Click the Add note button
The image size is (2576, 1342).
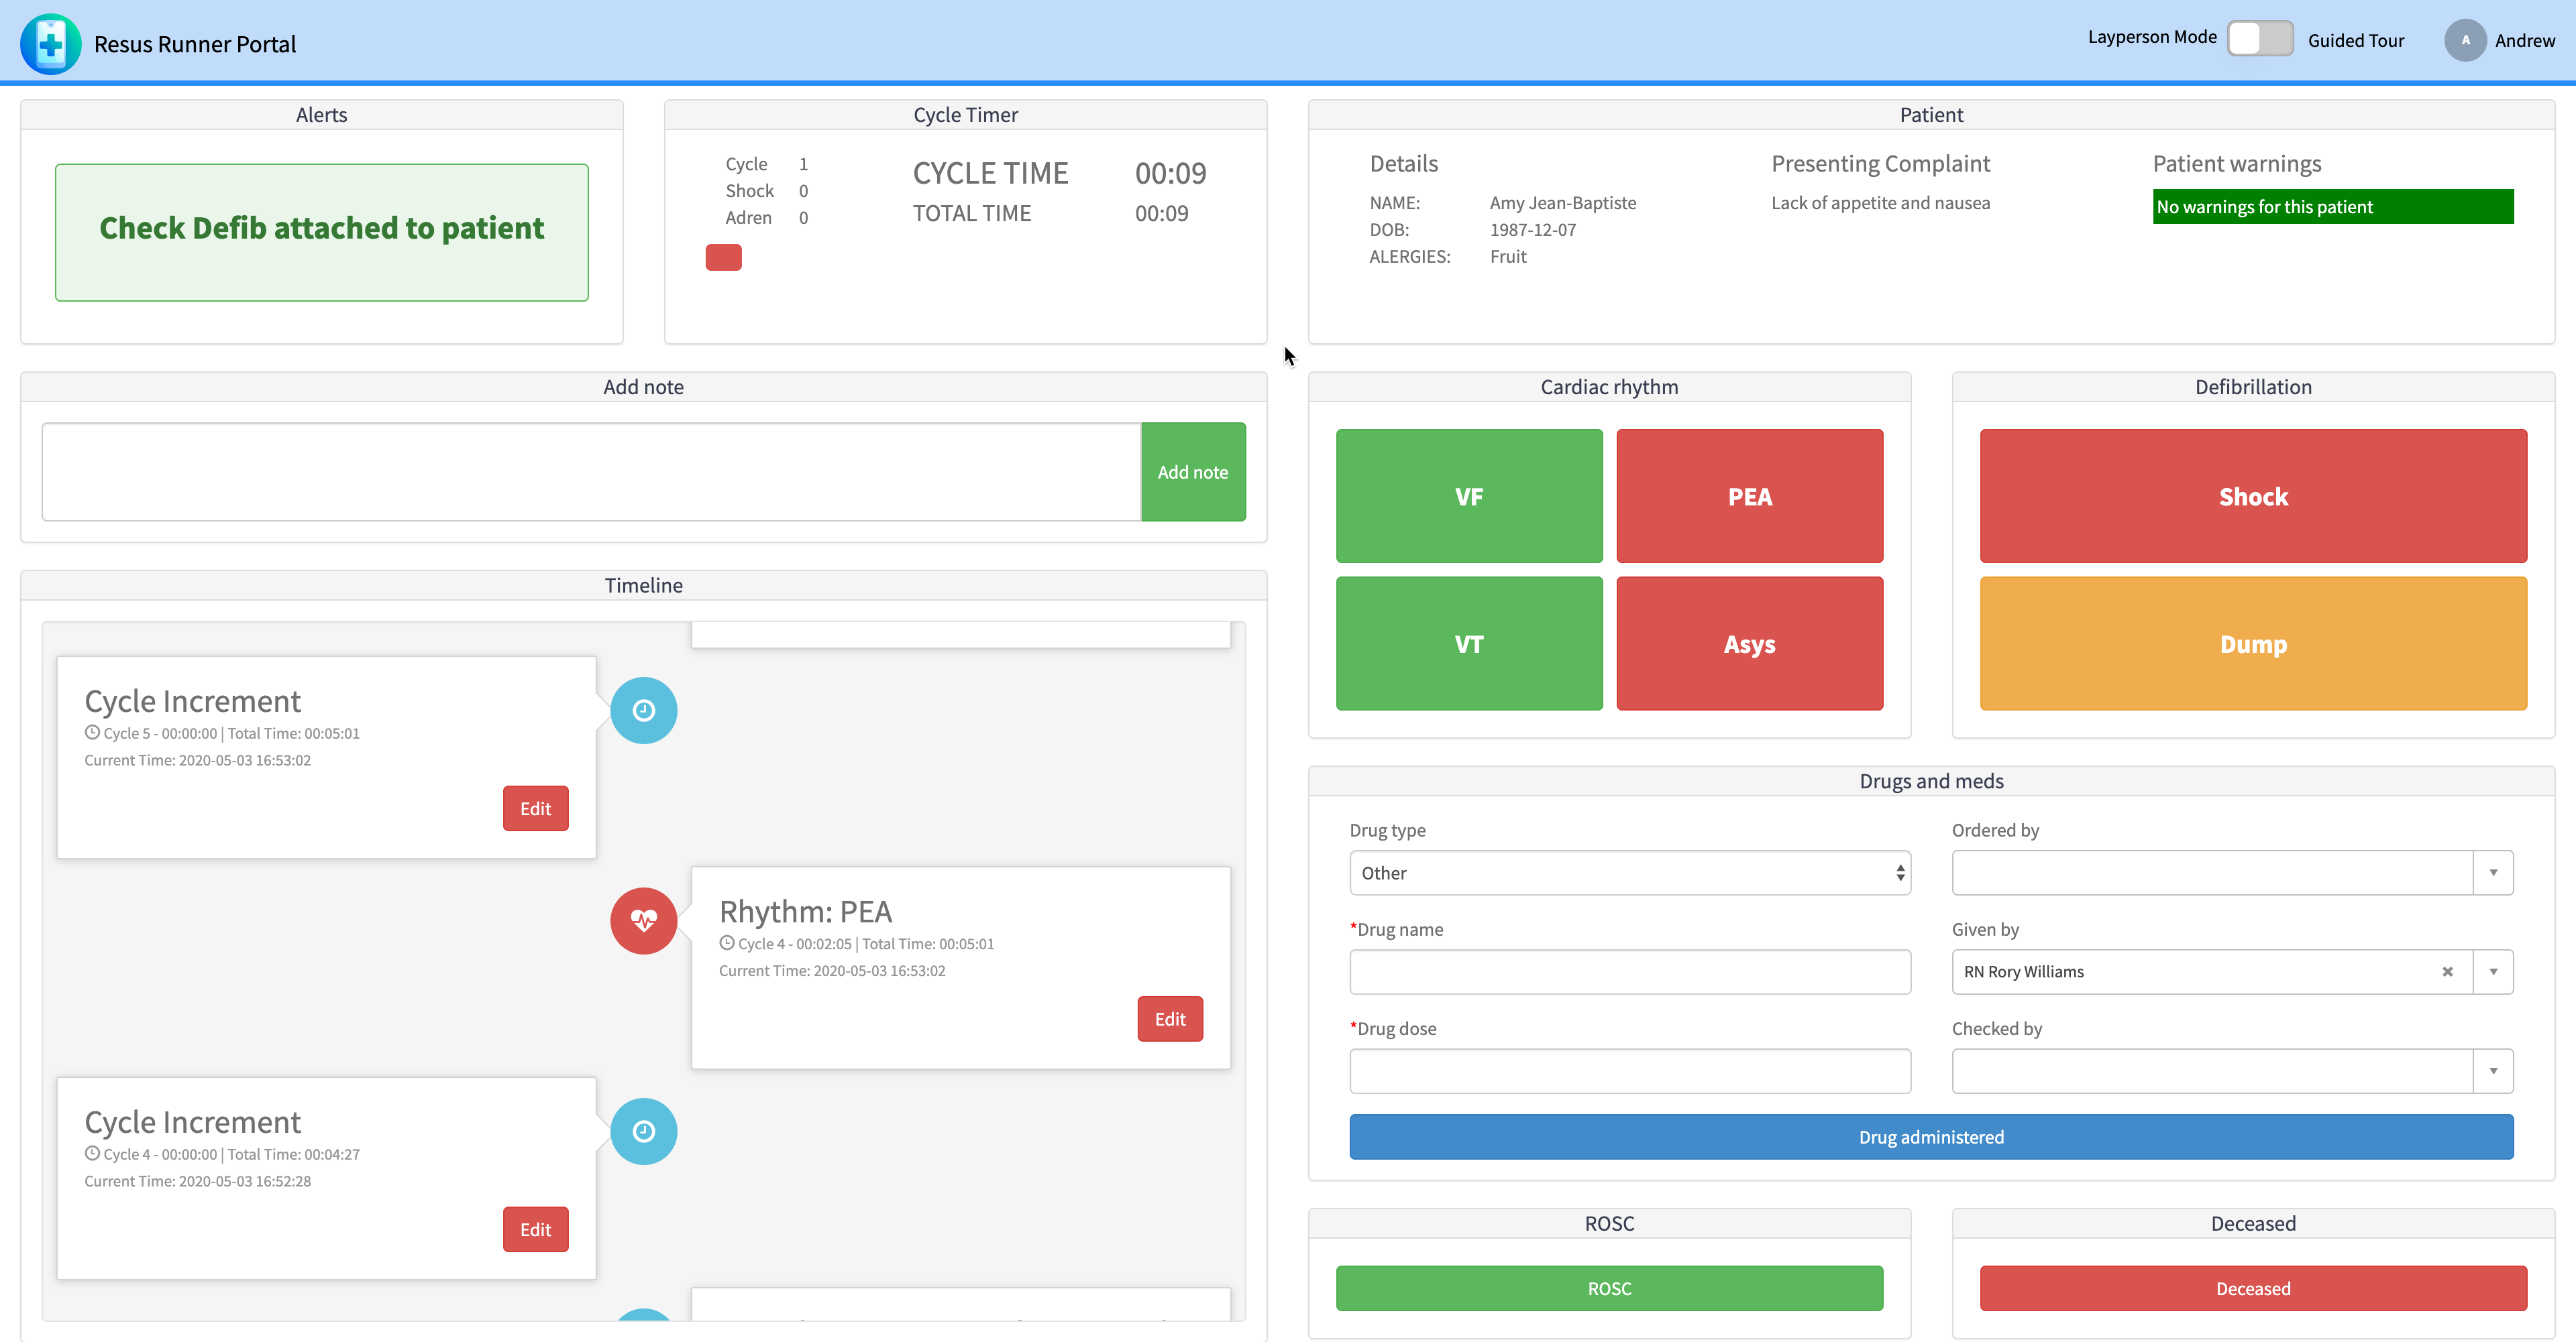[1193, 472]
